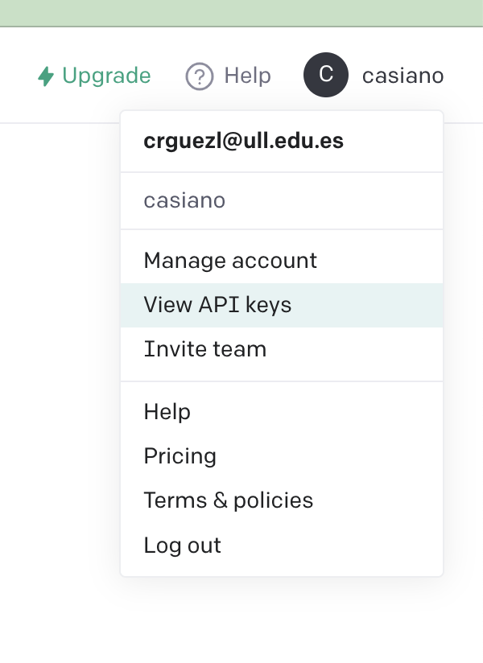Click the empty space right of Pricing
This screenshot has height=663, width=483.
click(330, 456)
